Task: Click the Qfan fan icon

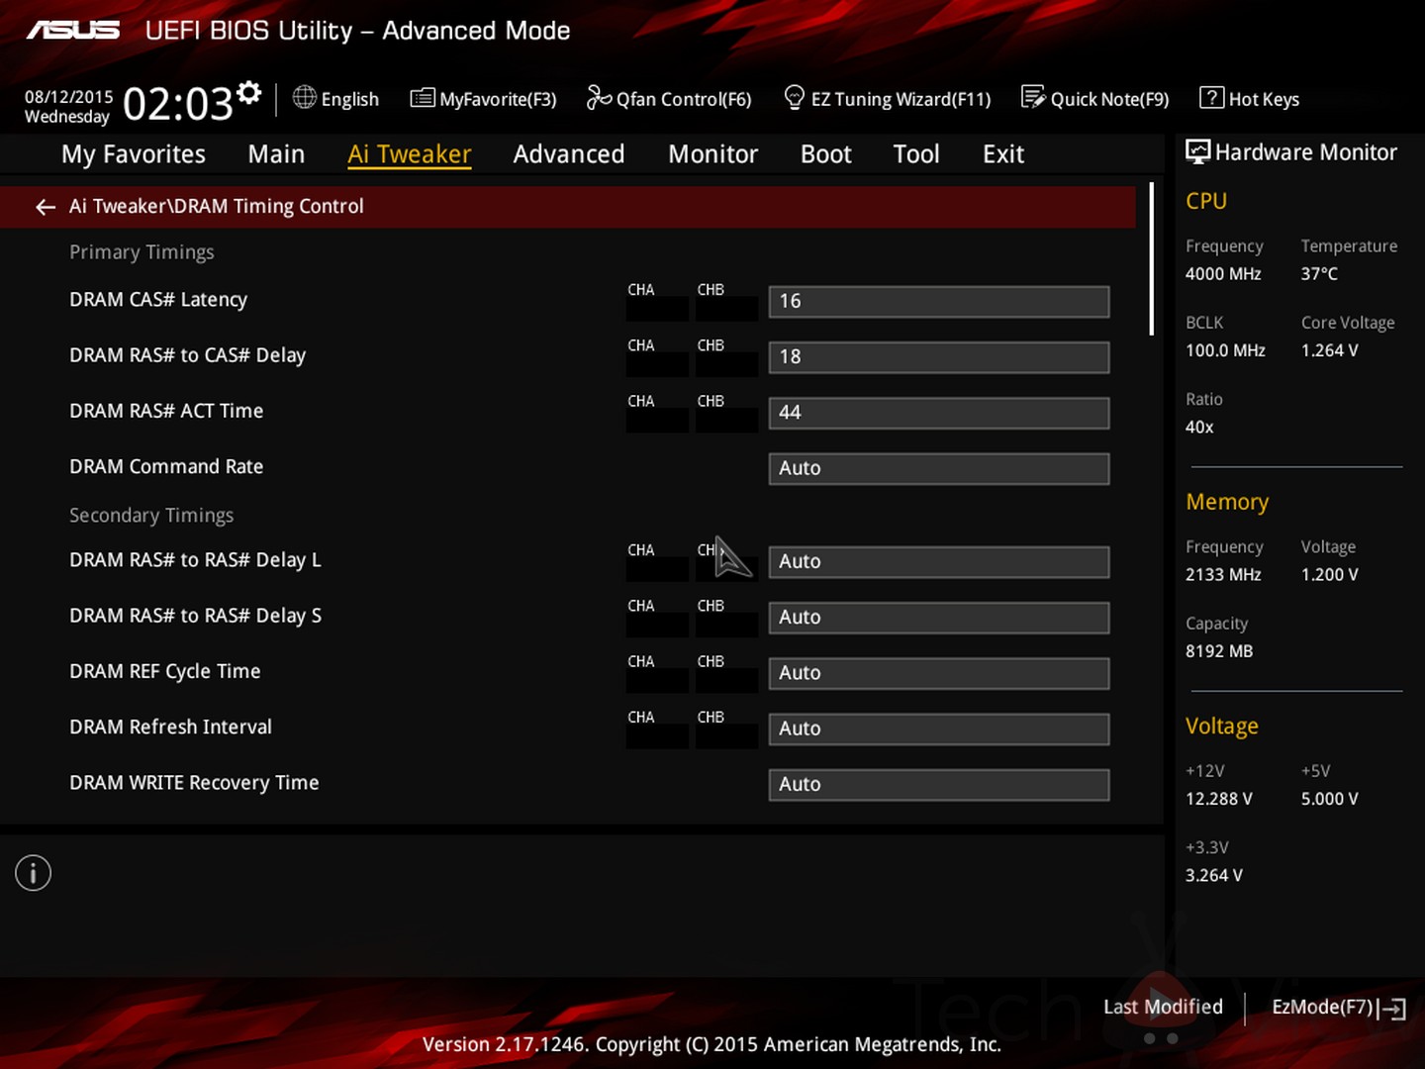Action: (x=599, y=97)
